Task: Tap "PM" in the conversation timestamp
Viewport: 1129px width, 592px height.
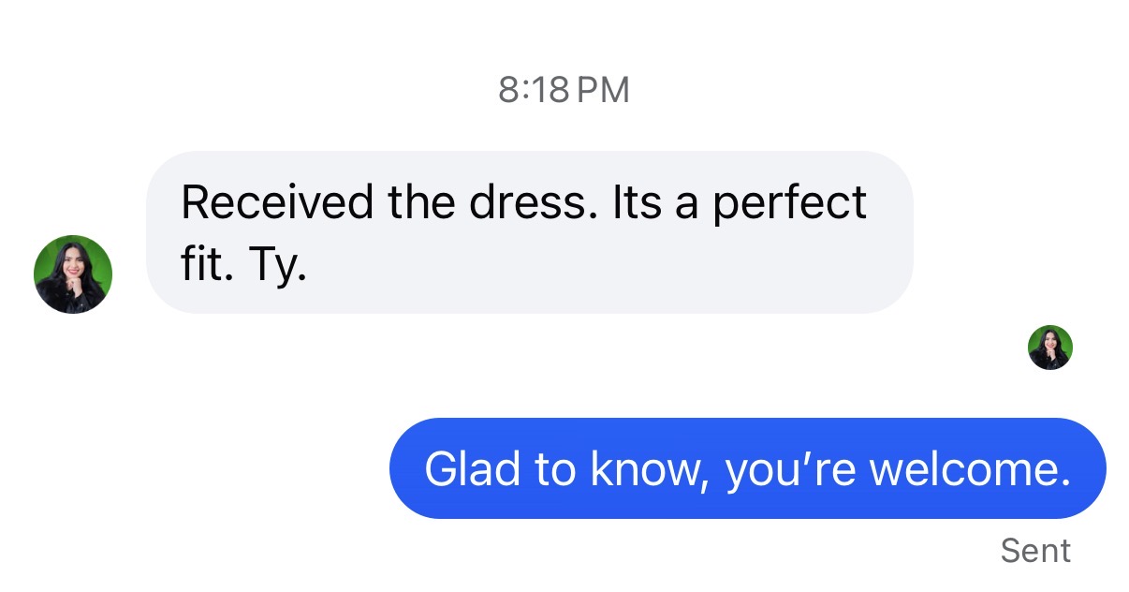Action: tap(604, 90)
